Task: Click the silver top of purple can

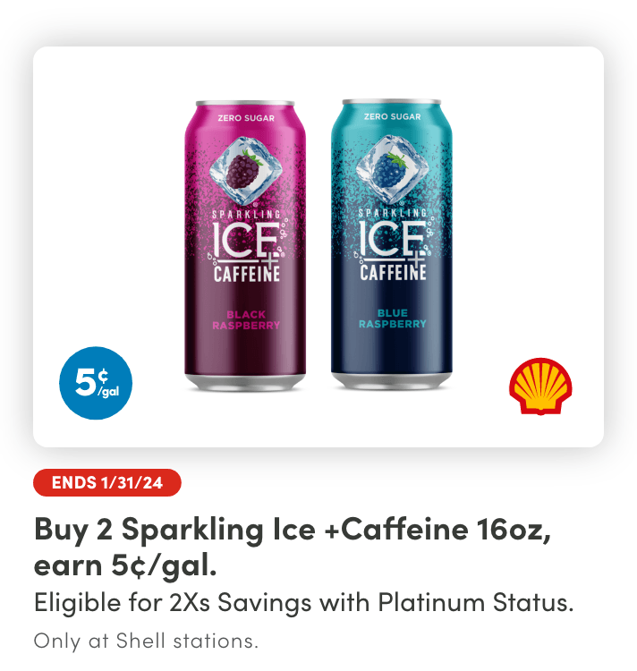Action: pyautogui.click(x=244, y=103)
